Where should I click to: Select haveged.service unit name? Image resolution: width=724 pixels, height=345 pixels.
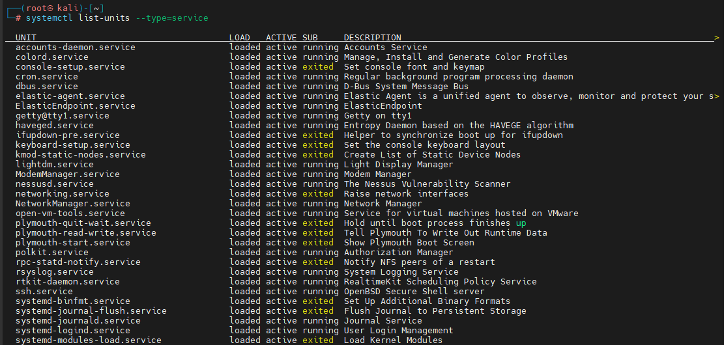pos(55,126)
